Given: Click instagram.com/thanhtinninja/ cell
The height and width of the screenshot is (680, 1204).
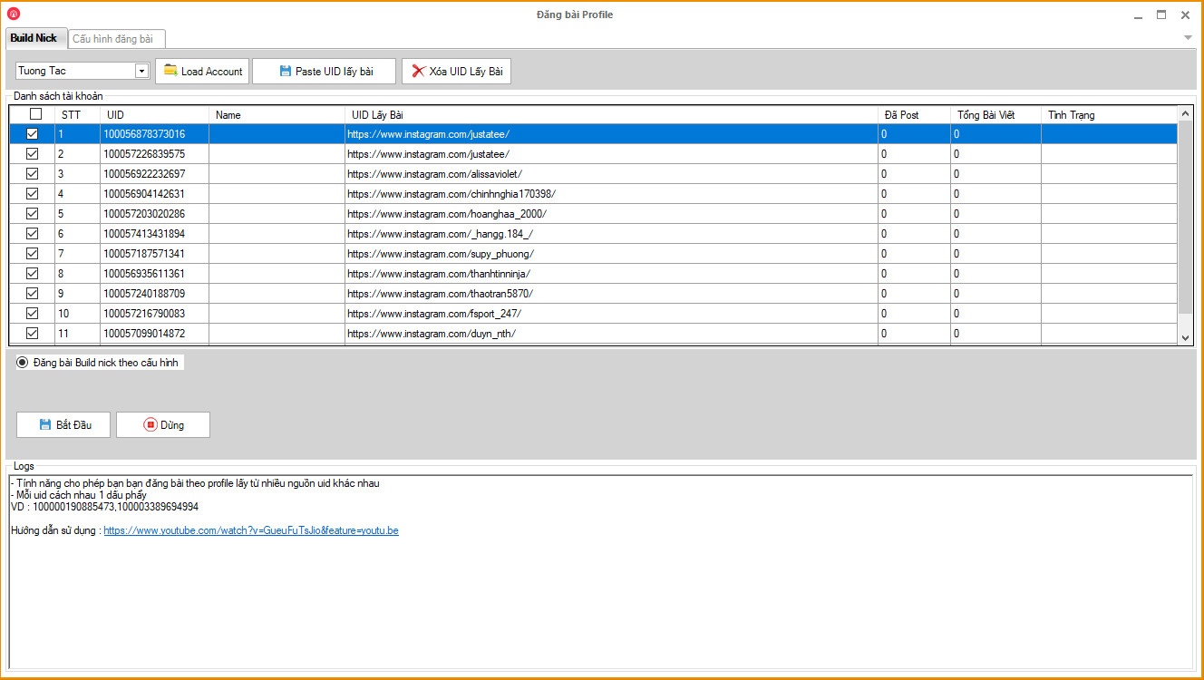Looking at the screenshot, I should pyautogui.click(x=611, y=274).
